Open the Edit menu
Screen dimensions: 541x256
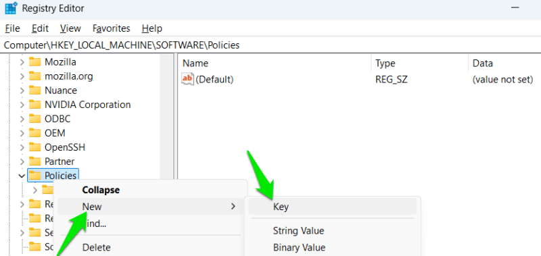[x=40, y=28]
